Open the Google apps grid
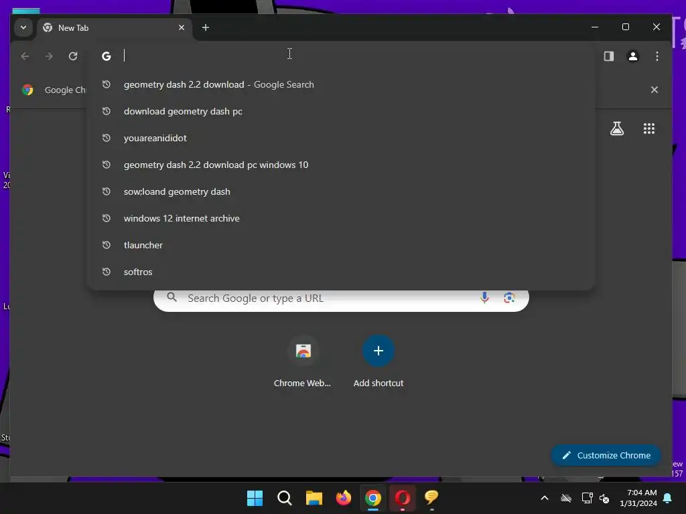The height and width of the screenshot is (514, 686). (648, 128)
